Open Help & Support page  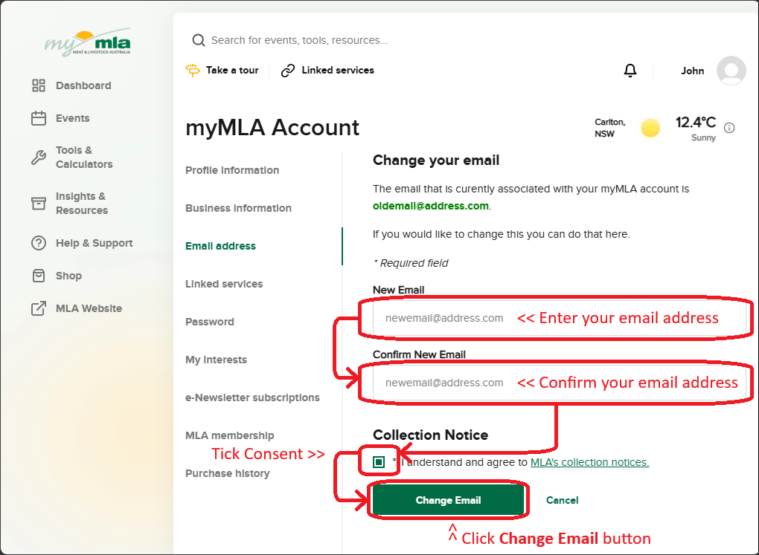point(94,243)
